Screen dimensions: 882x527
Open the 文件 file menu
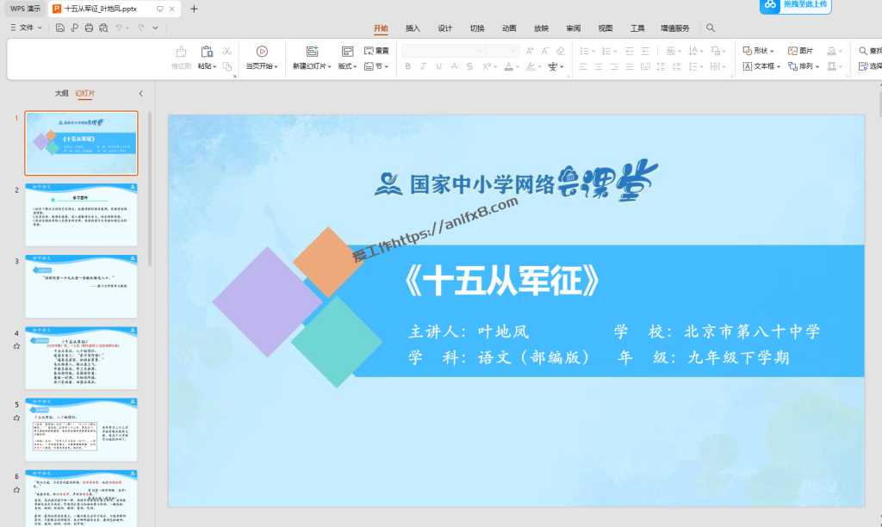point(26,28)
